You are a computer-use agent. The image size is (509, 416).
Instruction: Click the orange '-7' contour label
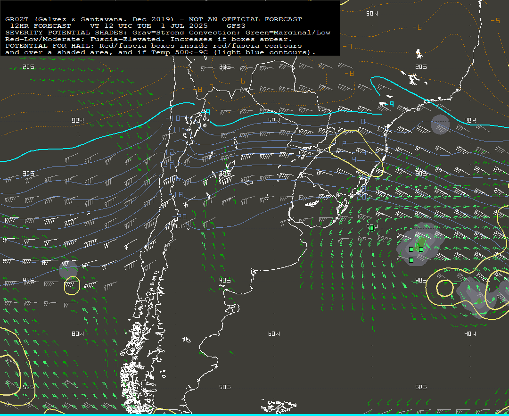point(348,46)
